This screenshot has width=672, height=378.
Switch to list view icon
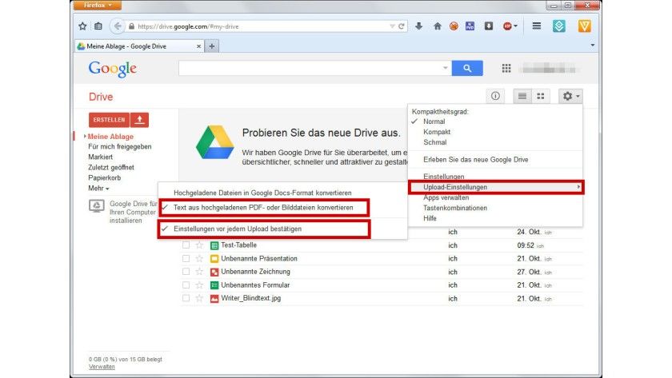[x=522, y=96]
